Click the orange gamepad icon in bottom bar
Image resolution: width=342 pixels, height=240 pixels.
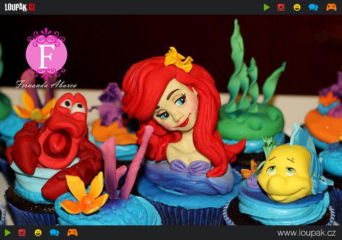(x=72, y=233)
